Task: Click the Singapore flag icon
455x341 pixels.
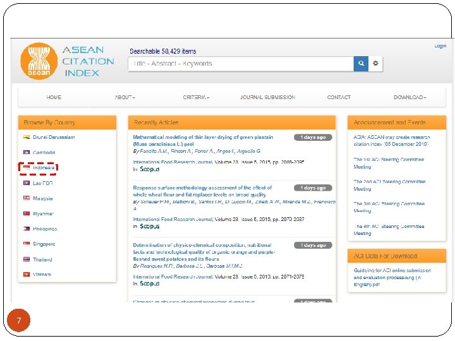Action: tap(27, 244)
